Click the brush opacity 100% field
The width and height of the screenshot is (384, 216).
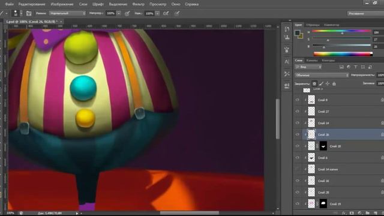[110, 13]
